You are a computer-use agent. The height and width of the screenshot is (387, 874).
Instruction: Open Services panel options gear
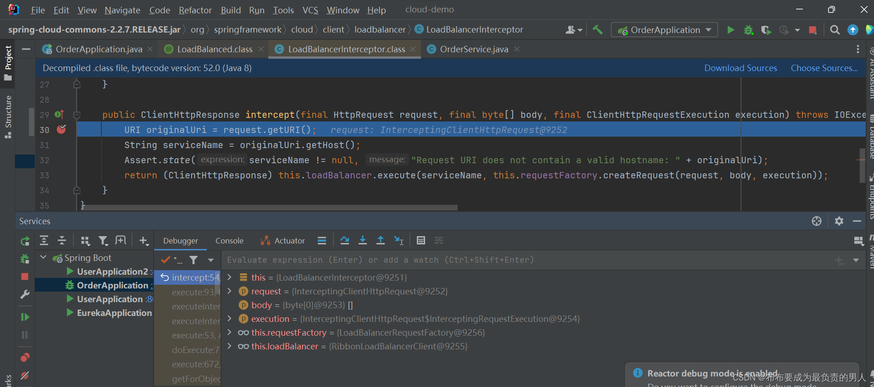(x=839, y=221)
